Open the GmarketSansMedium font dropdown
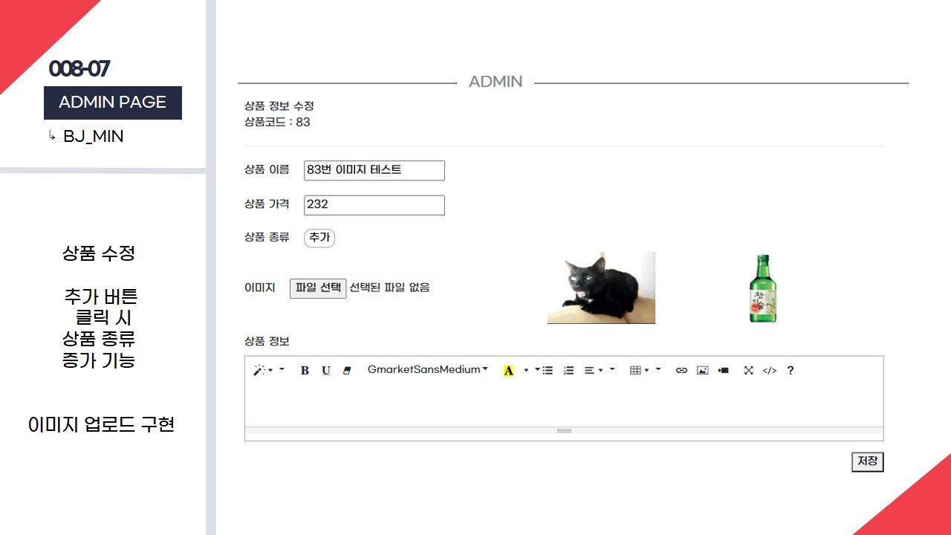Viewport: 951px width, 535px height. [427, 370]
